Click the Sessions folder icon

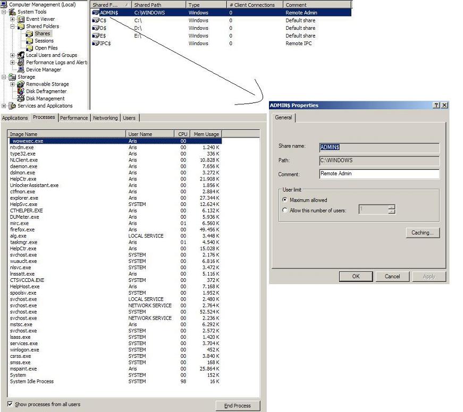tap(30, 41)
